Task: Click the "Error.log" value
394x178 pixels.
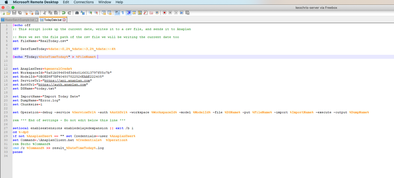Action: coord(49,101)
